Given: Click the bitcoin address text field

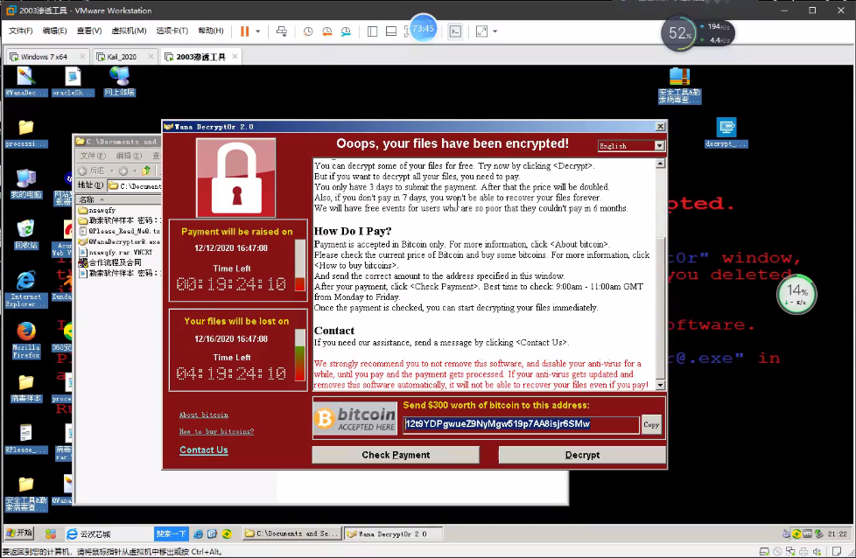Looking at the screenshot, I should point(521,424).
